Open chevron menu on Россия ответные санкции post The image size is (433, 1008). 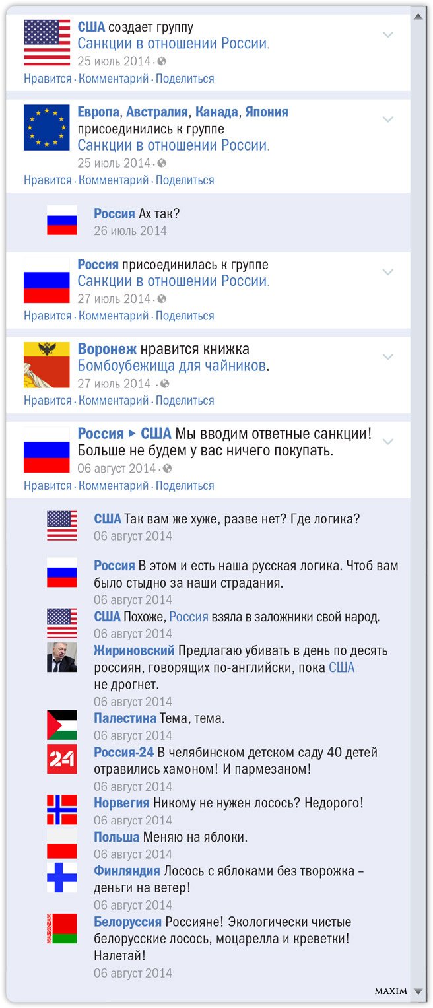pos(388,442)
